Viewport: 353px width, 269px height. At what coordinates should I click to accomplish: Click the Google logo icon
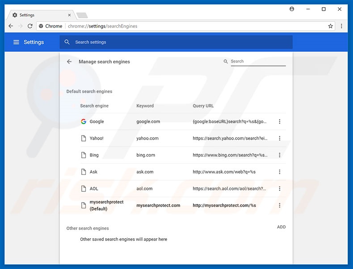(84, 121)
